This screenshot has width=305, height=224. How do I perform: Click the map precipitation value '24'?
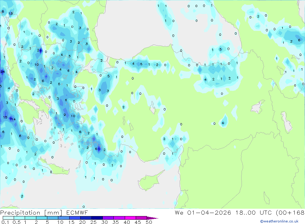pos(2,72)
